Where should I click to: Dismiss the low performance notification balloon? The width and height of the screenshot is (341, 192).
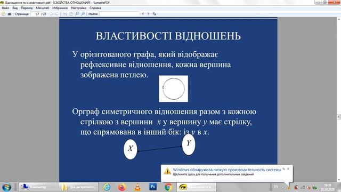tap(288, 169)
